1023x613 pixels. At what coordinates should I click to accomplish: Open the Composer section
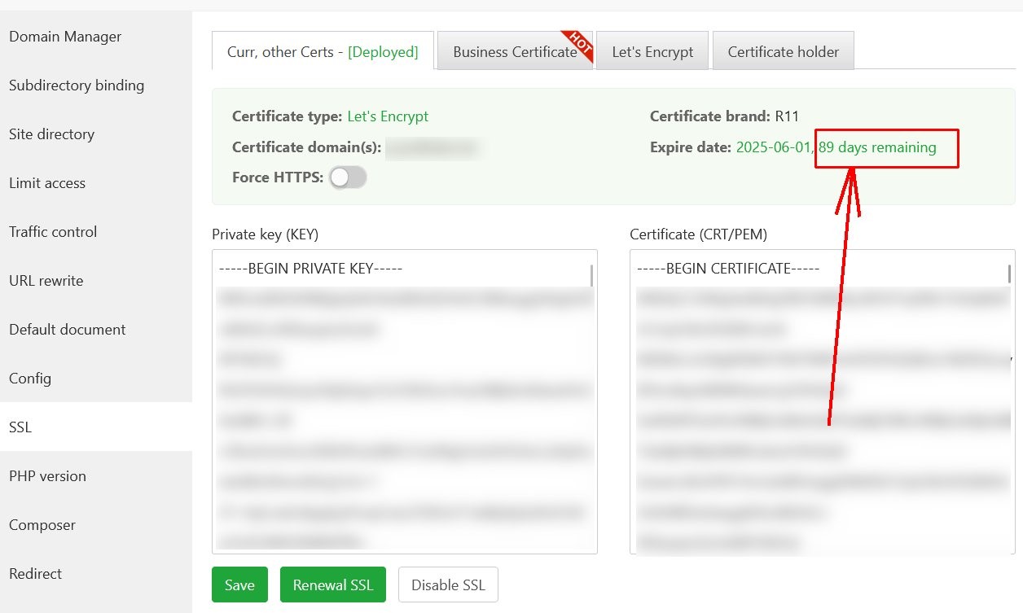42,525
